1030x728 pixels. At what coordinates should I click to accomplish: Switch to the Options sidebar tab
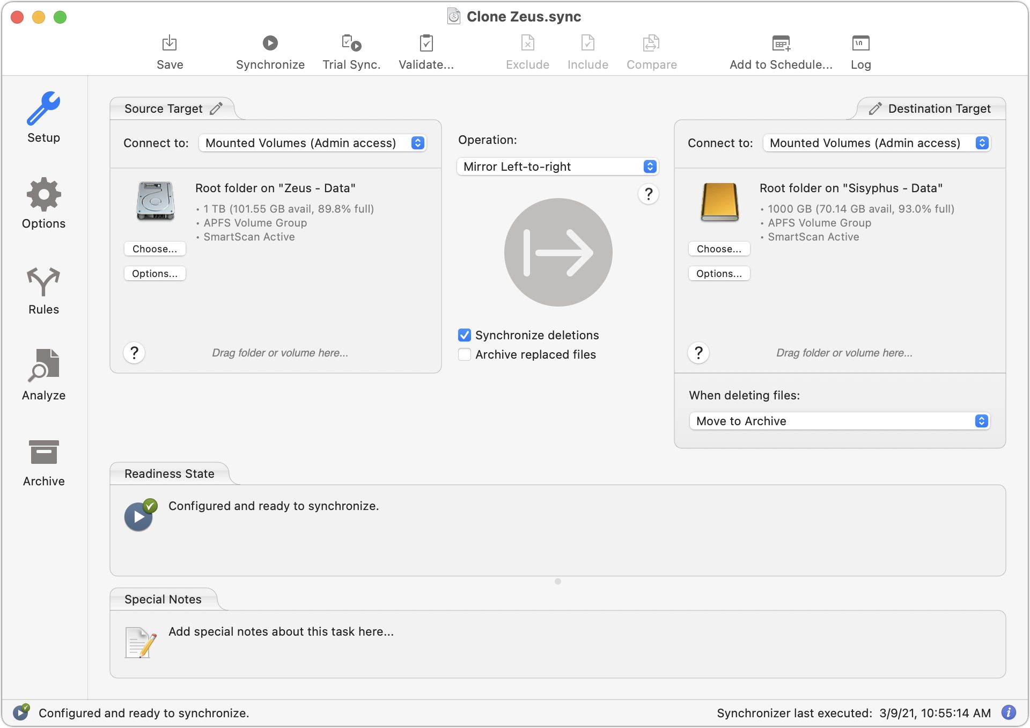pyautogui.click(x=43, y=204)
